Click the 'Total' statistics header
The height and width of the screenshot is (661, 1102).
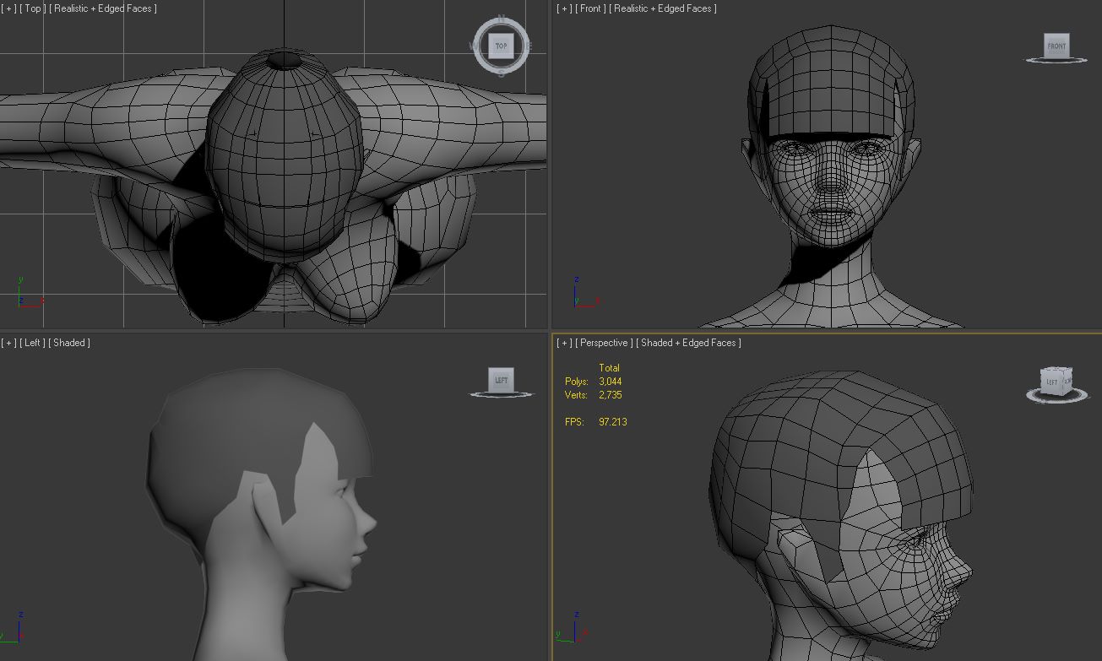[x=609, y=368]
